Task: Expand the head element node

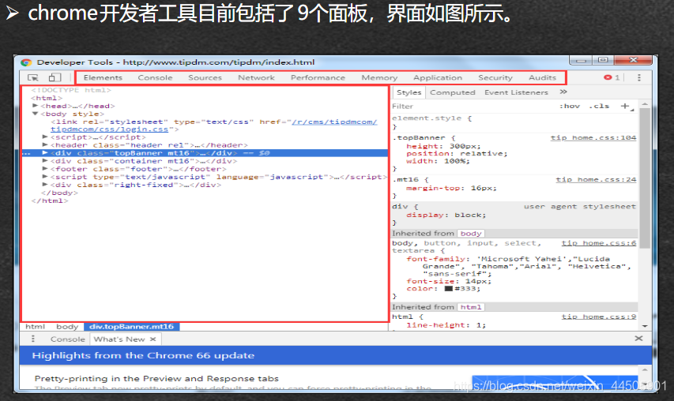Action: 36,106
